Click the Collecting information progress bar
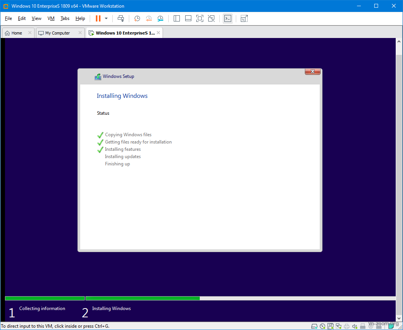 45,299
